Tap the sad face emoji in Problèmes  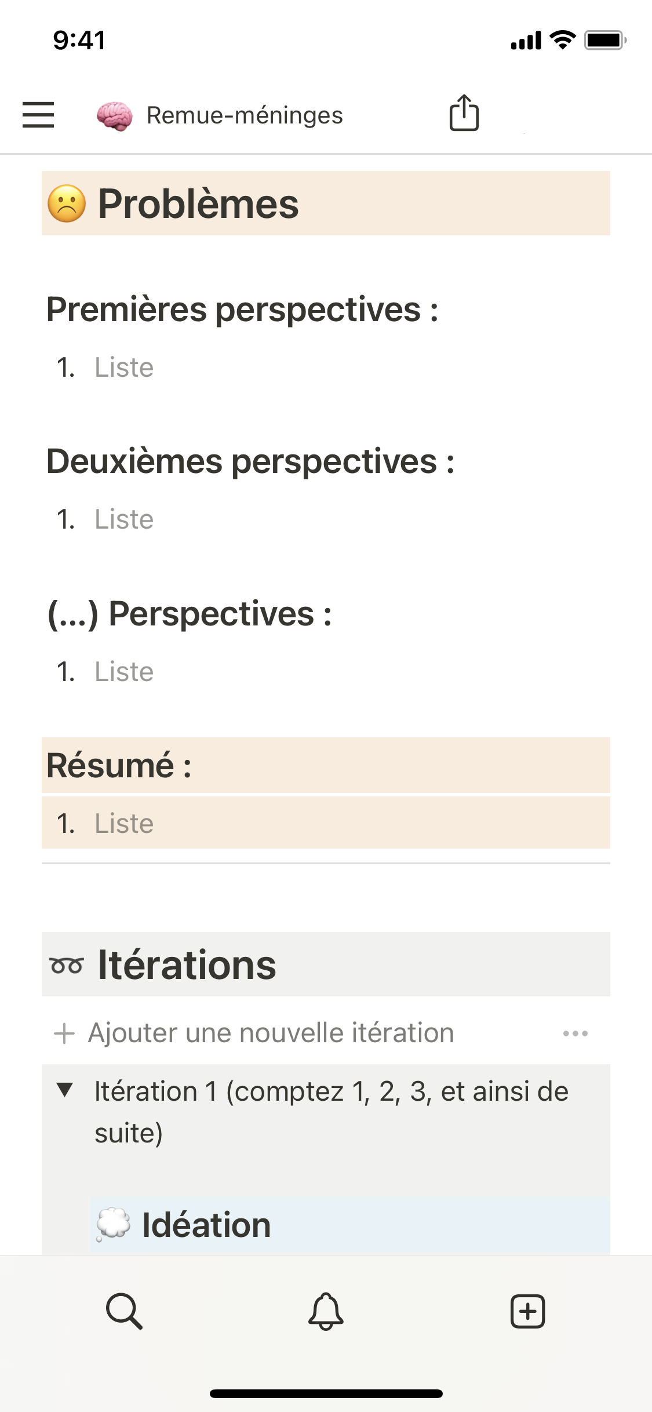pos(67,204)
